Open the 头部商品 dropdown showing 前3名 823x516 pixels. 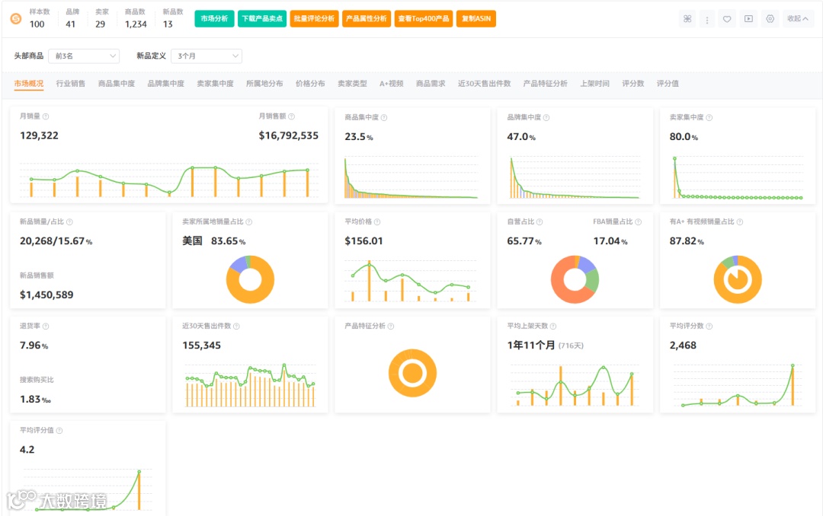point(84,56)
